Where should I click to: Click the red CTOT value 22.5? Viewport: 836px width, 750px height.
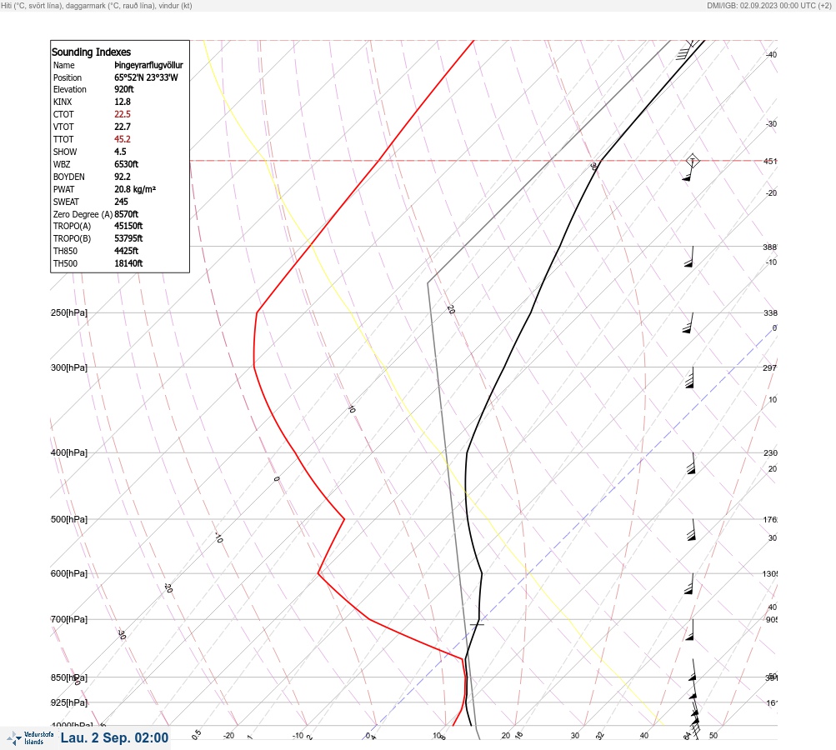[x=123, y=114]
